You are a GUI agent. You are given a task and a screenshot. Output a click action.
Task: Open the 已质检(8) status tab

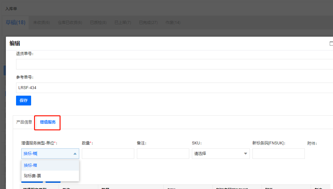point(98,23)
